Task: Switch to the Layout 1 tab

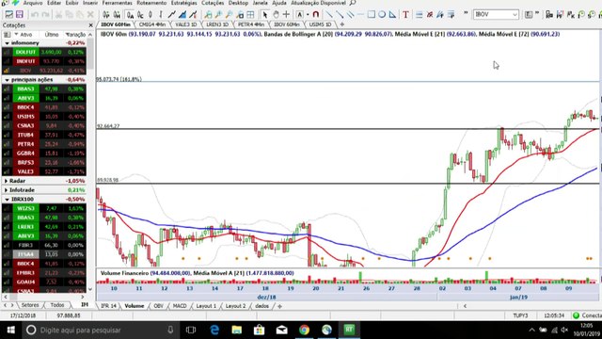Action: (x=206, y=306)
